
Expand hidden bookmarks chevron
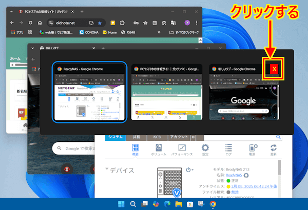[x=159, y=32]
